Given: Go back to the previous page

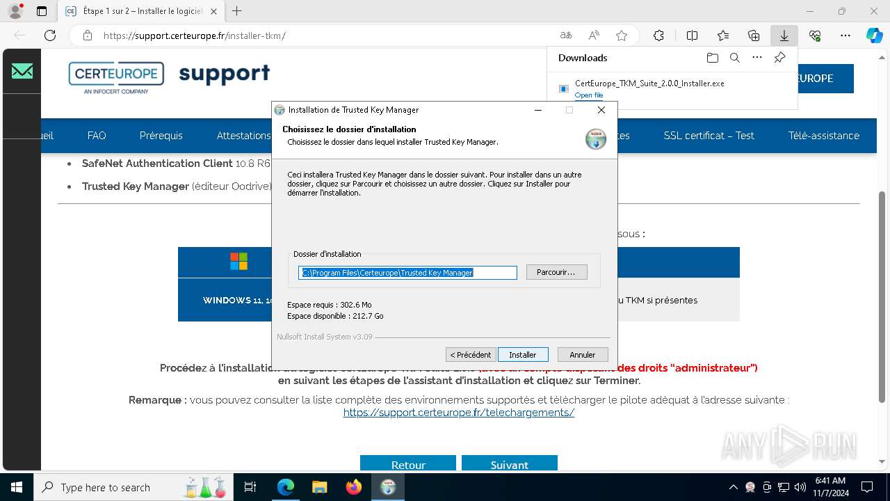Looking at the screenshot, I should coord(19,35).
